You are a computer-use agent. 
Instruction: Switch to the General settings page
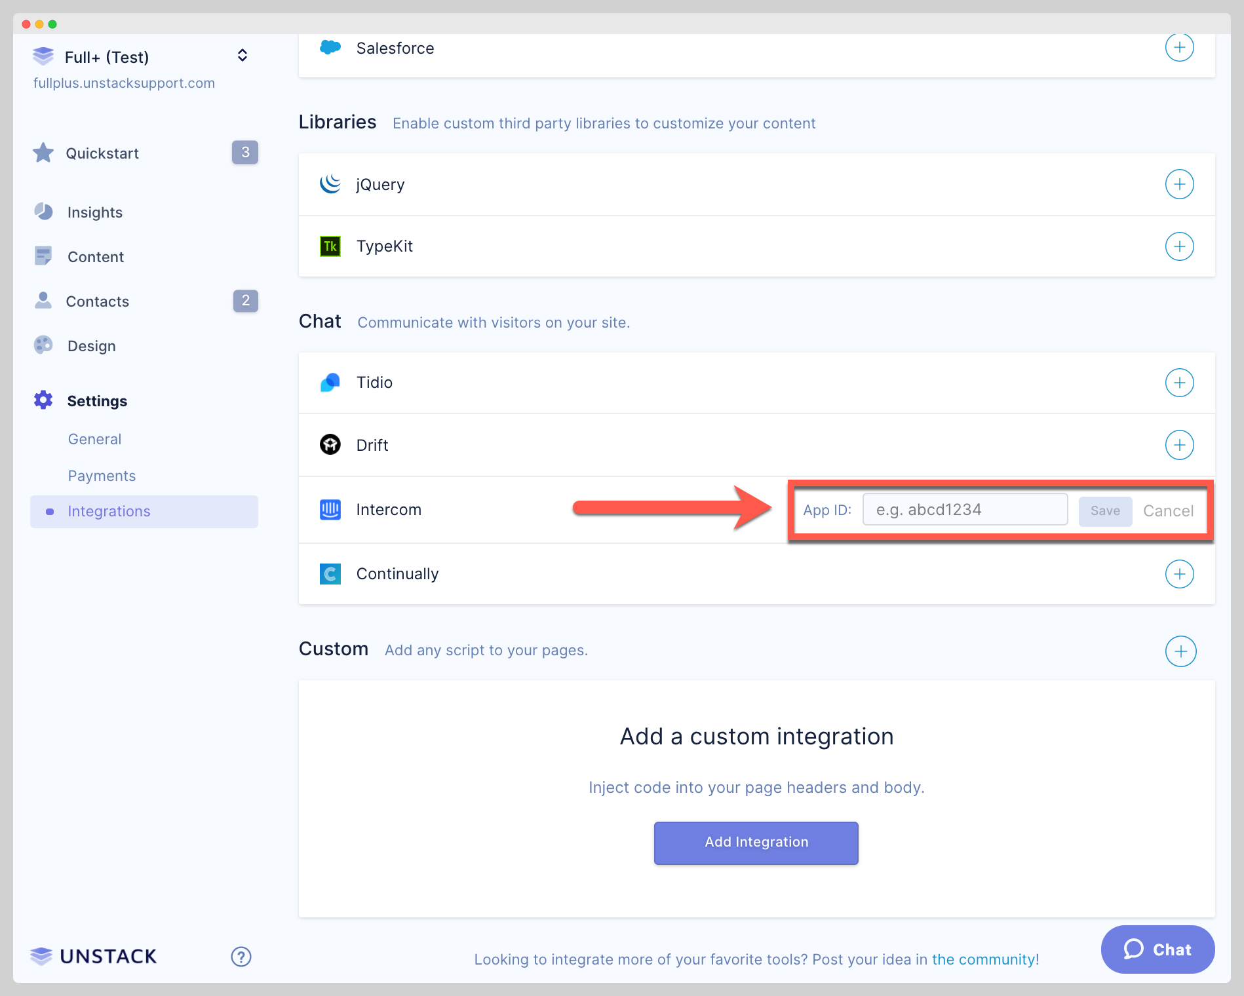tap(94, 438)
